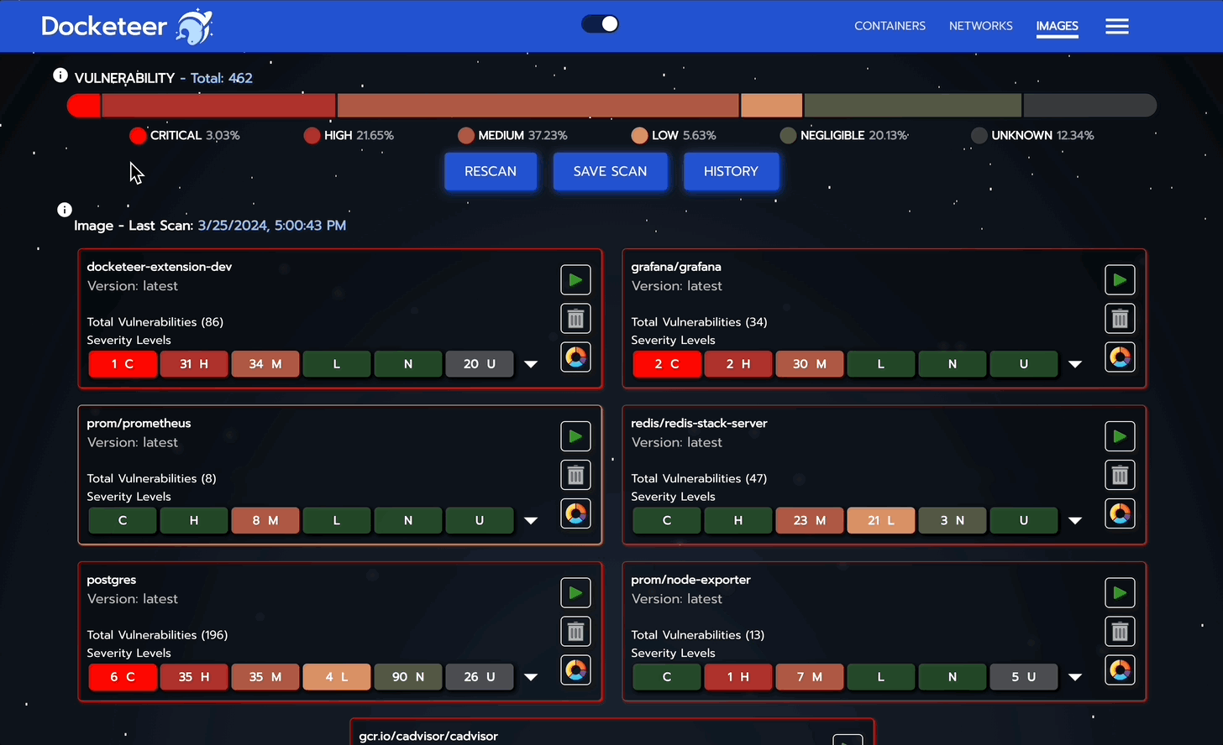The width and height of the screenshot is (1223, 745).
Task: Open pie chart for grafana/grafana
Action: tap(1120, 357)
